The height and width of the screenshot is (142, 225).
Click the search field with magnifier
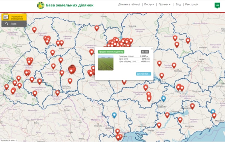point(14,24)
